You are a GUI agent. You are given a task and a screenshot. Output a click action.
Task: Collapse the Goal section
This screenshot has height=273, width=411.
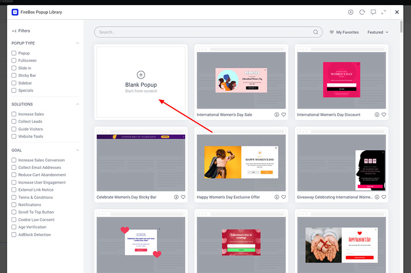[x=77, y=150]
